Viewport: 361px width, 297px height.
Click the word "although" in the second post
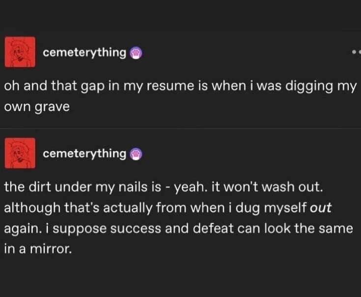click(31, 208)
